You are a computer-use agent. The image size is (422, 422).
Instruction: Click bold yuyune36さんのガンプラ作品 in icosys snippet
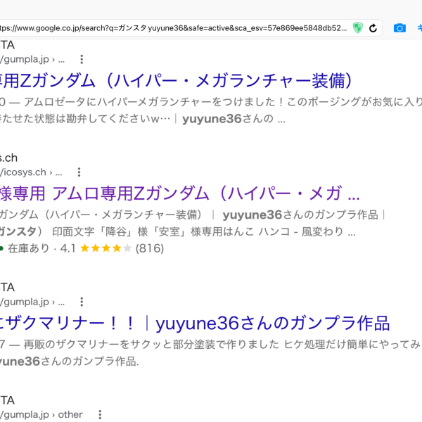point(300,215)
